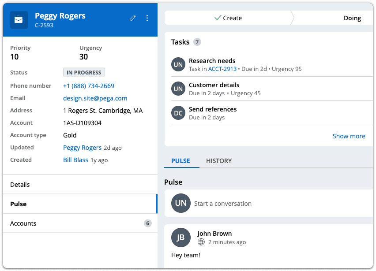Open the ACCT-2913 case link

222,69
